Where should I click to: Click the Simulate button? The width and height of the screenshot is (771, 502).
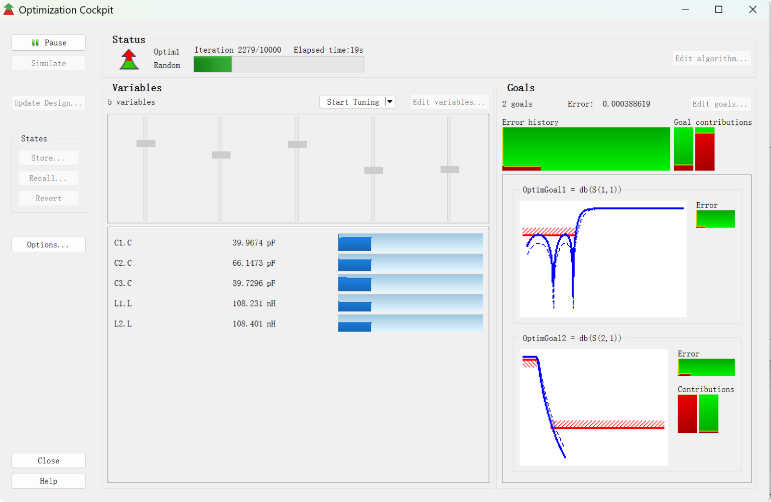[x=48, y=63]
